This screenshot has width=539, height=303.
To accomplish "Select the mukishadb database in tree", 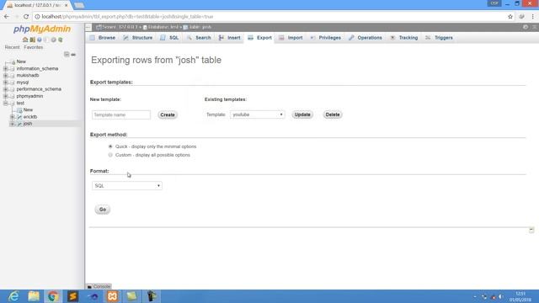I will click(x=28, y=76).
